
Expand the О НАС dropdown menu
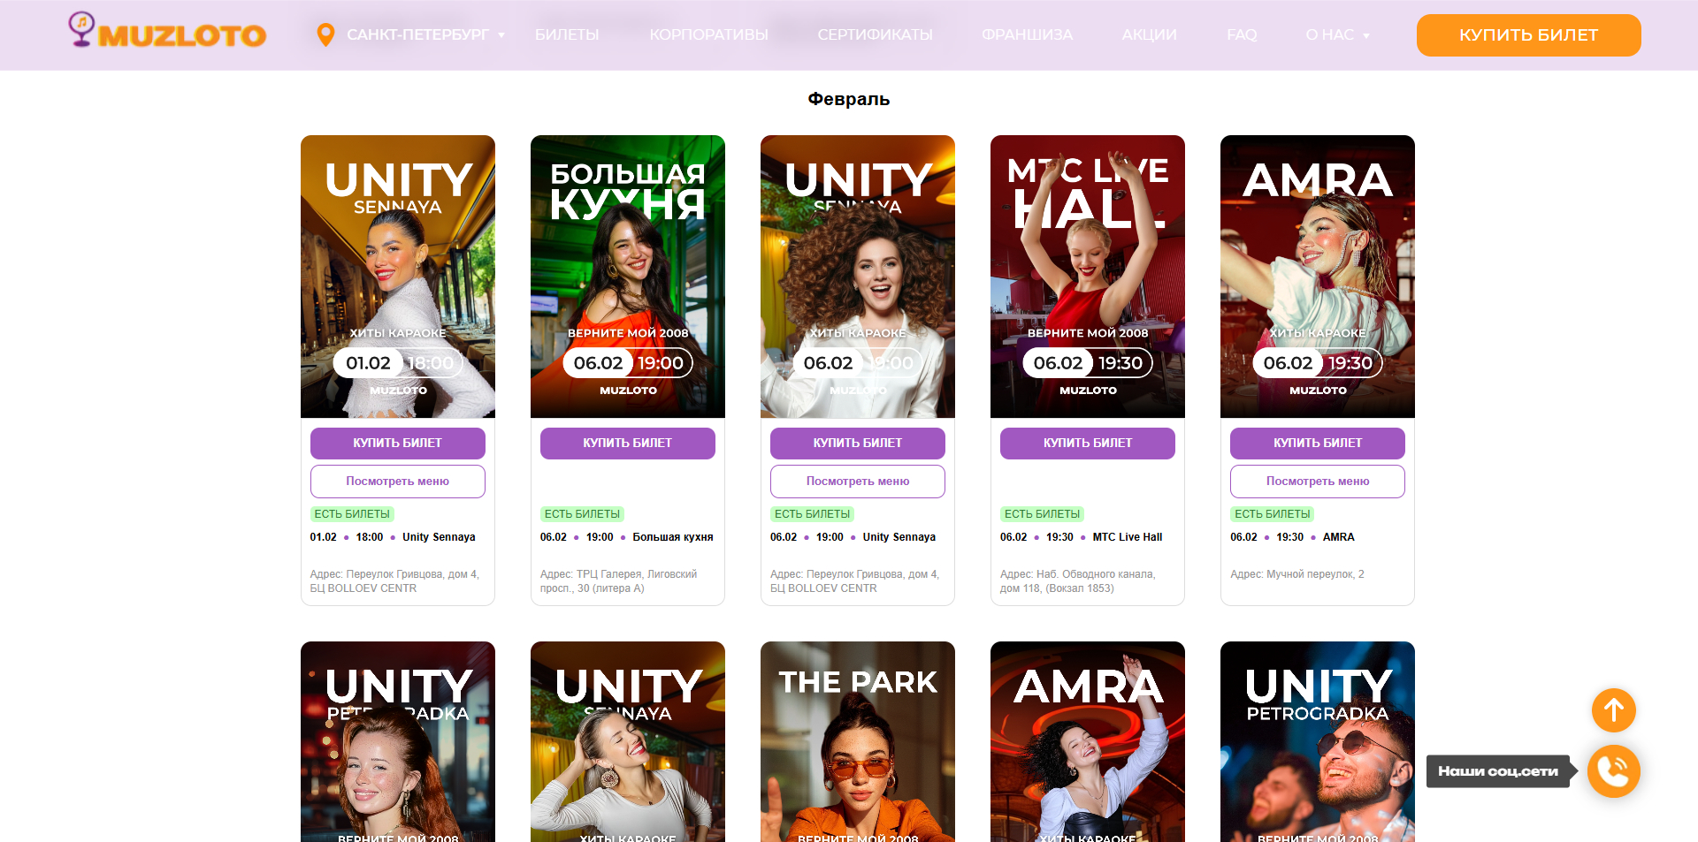[1337, 35]
